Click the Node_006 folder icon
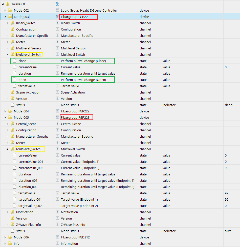Viewport: 240px width, 247px height. (10, 237)
